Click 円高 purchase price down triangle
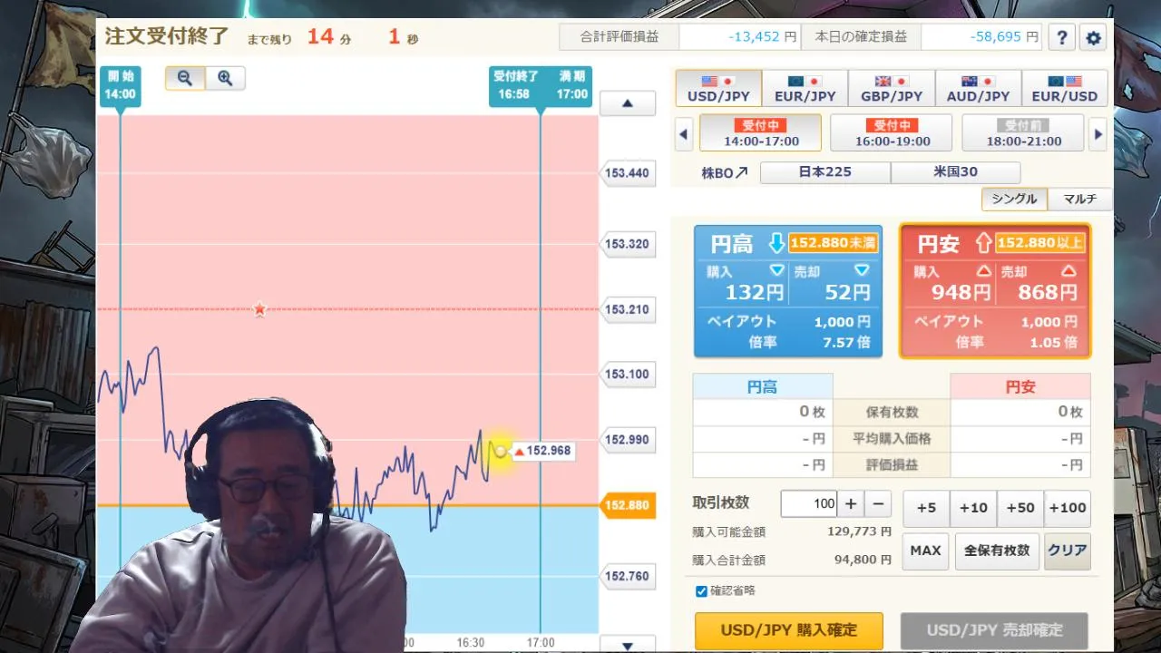1161x653 pixels. (x=776, y=270)
